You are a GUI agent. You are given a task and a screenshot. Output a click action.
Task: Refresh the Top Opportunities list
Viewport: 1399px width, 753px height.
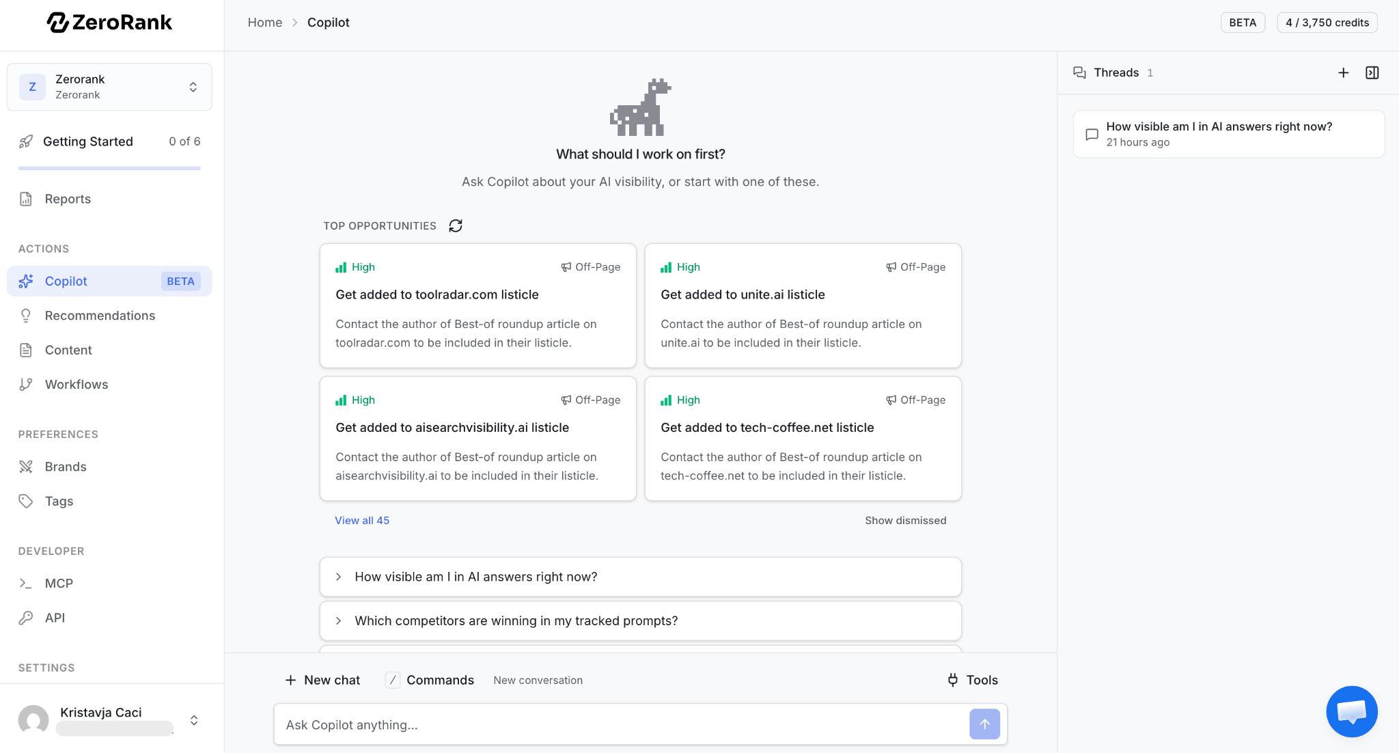456,225
